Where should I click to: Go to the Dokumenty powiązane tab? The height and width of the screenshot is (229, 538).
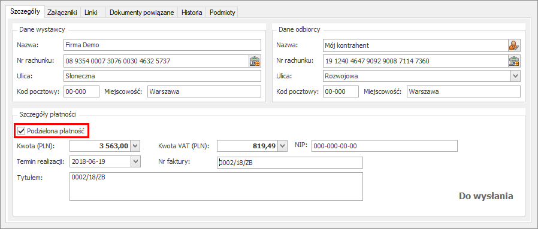(x=142, y=13)
